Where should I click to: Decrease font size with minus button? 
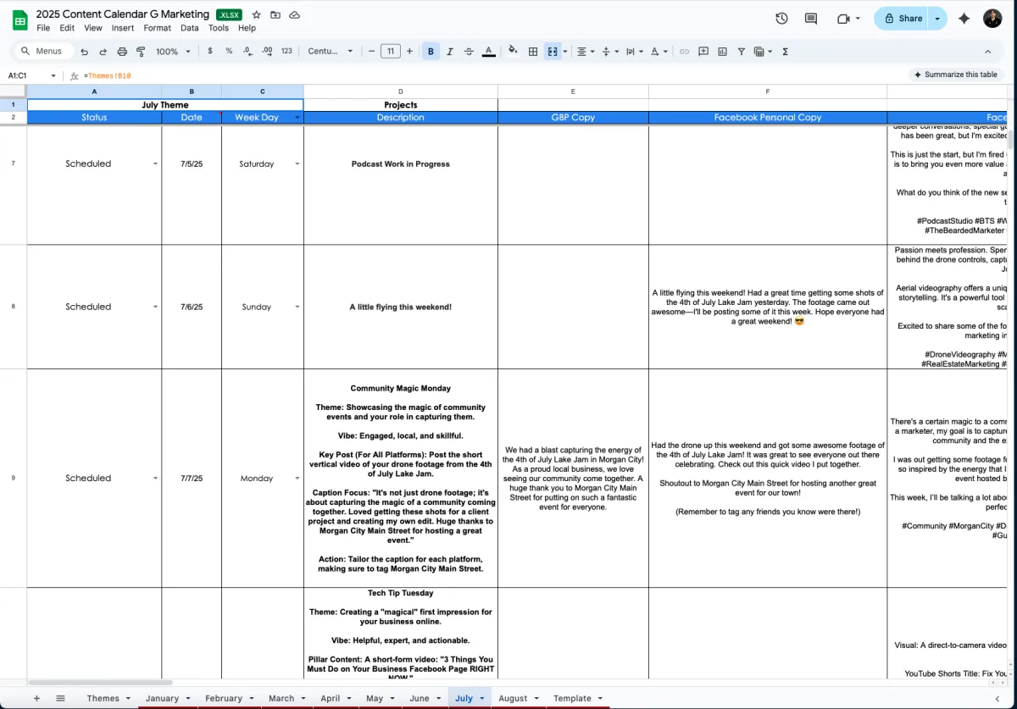pyautogui.click(x=371, y=52)
